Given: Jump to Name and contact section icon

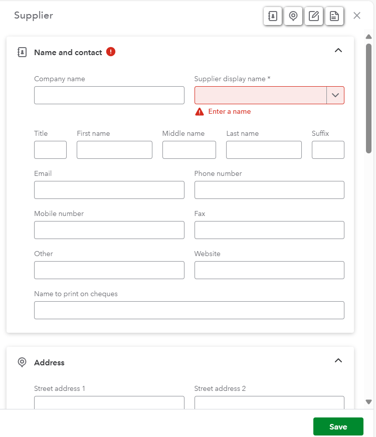Looking at the screenshot, I should [x=273, y=16].
